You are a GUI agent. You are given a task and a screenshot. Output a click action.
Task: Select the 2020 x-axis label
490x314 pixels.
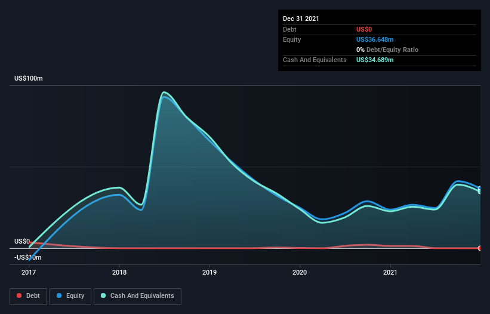300,272
